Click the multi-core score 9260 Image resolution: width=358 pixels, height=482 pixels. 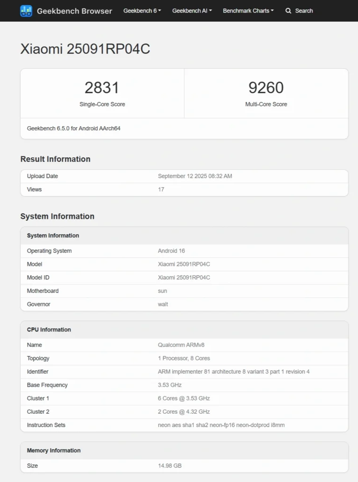tap(266, 88)
